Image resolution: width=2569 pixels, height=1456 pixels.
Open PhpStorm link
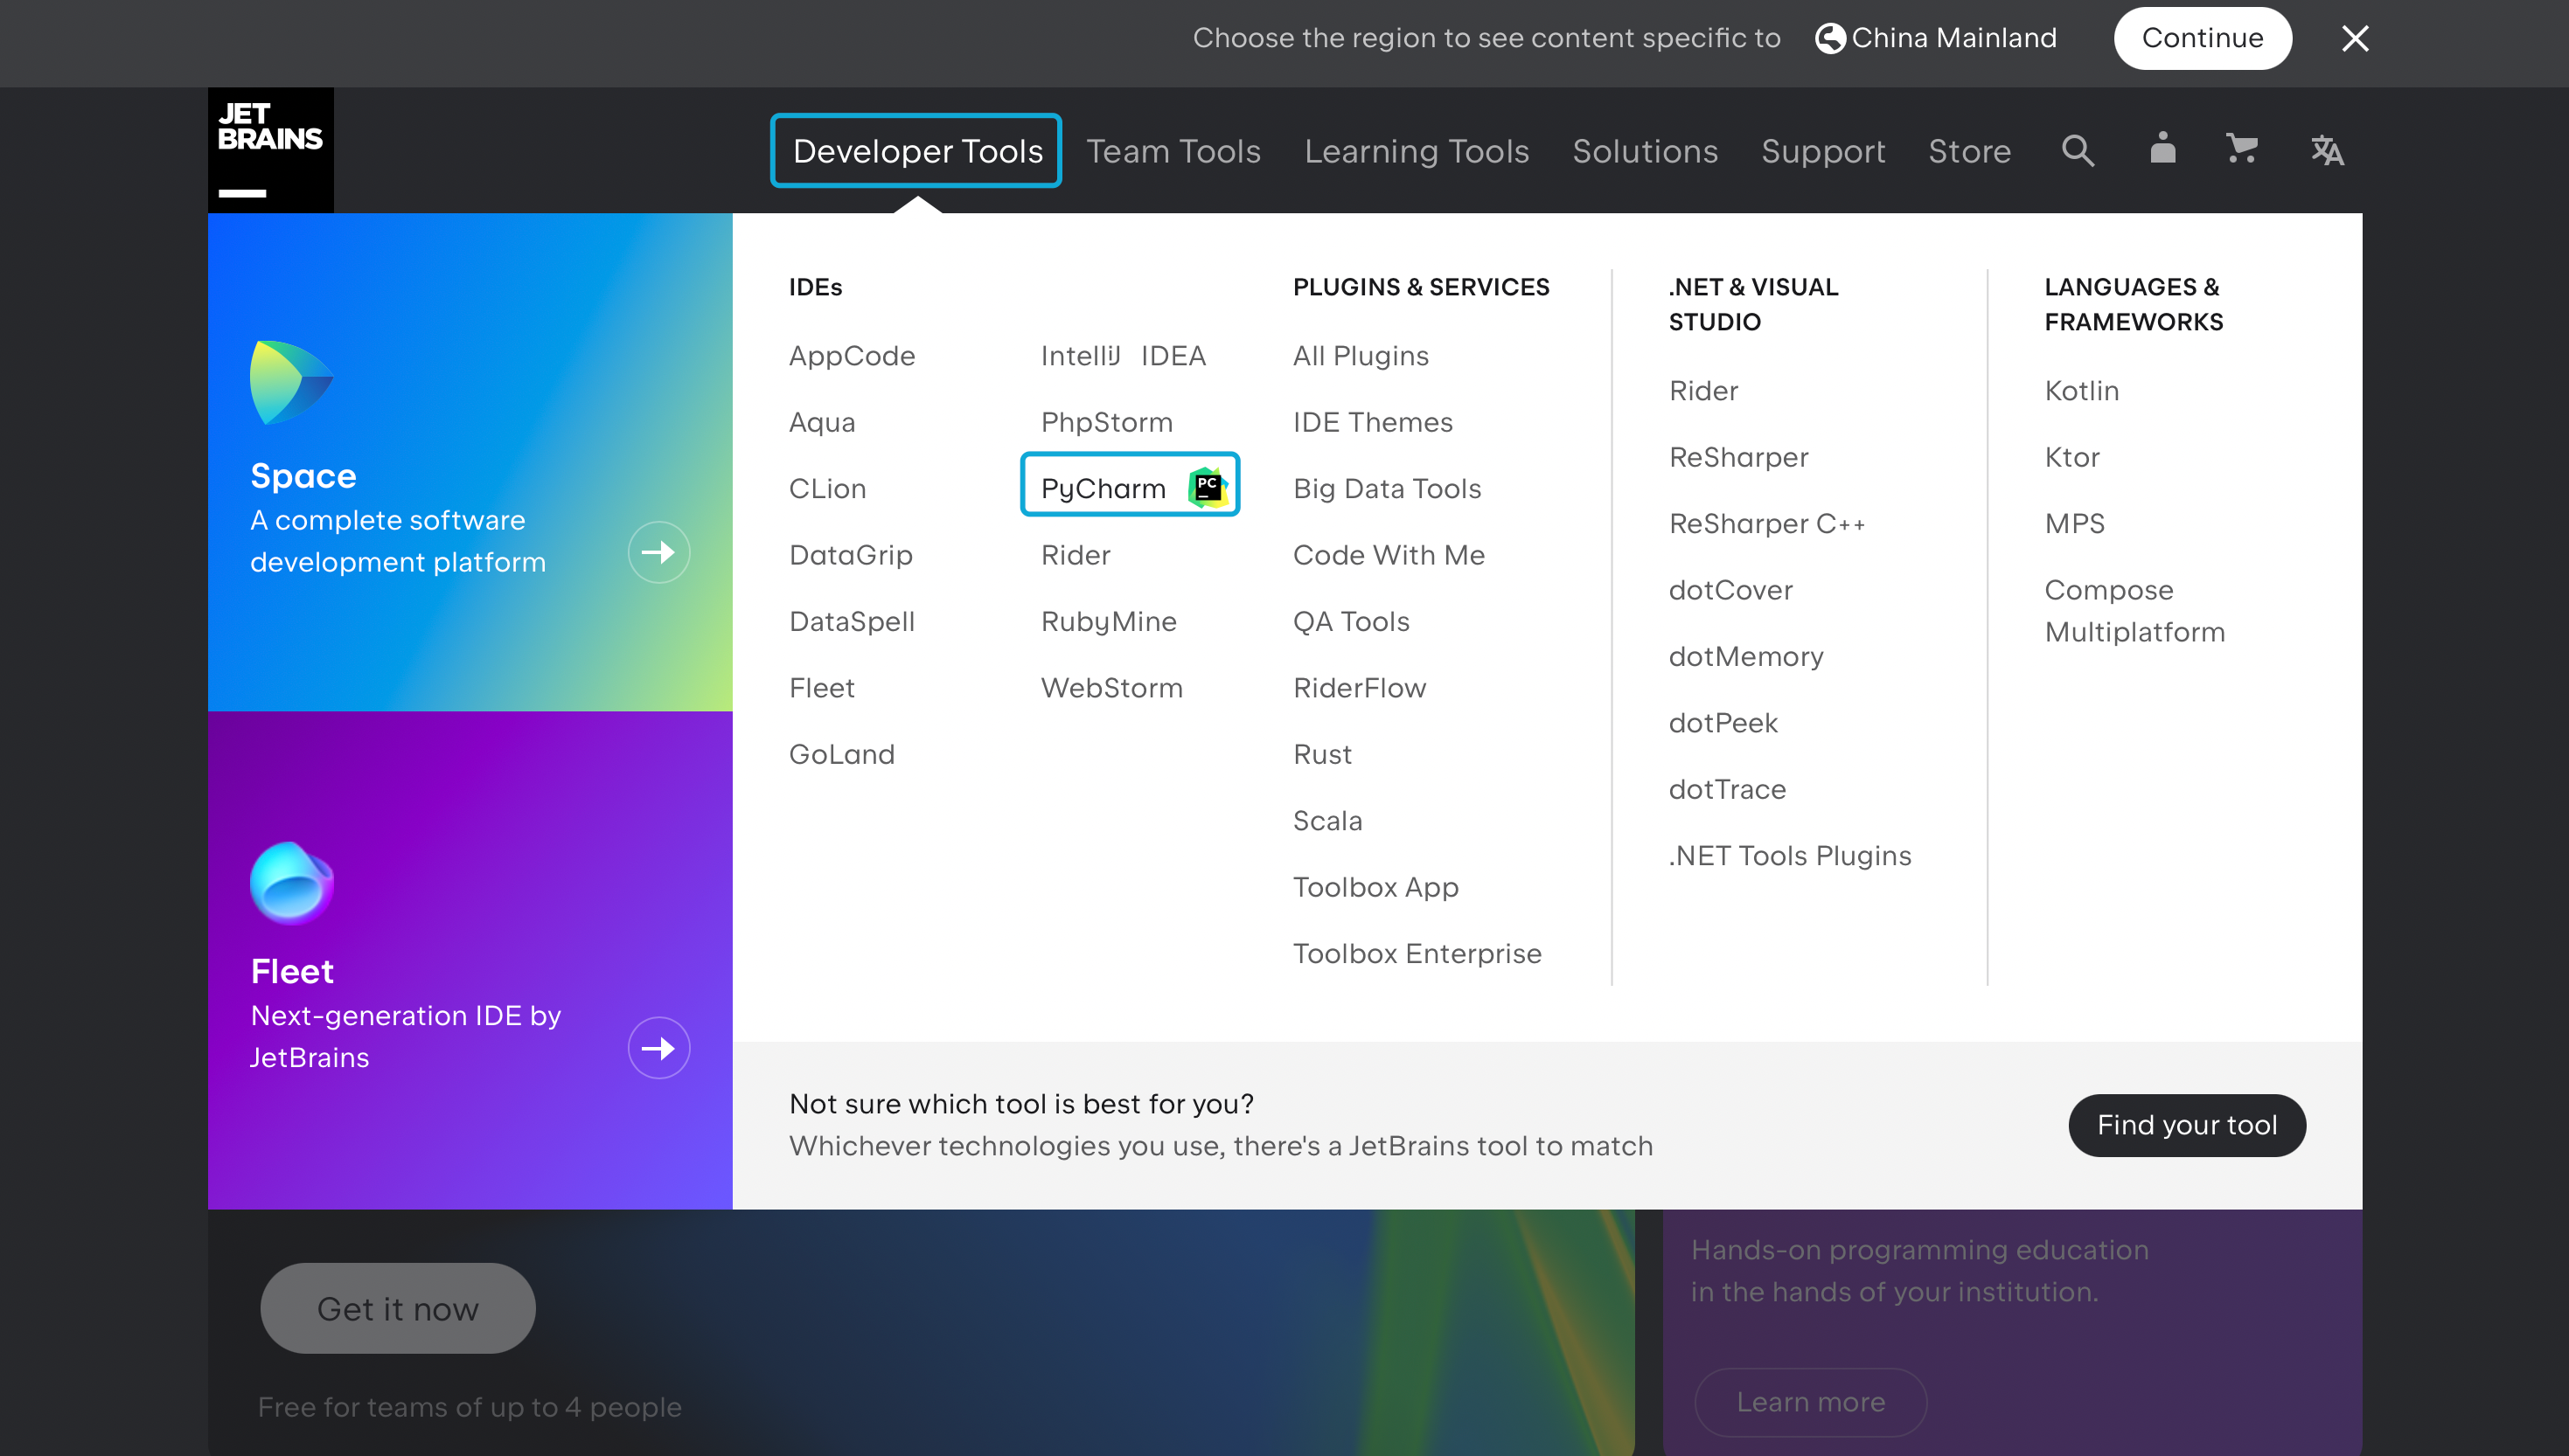[x=1106, y=422]
